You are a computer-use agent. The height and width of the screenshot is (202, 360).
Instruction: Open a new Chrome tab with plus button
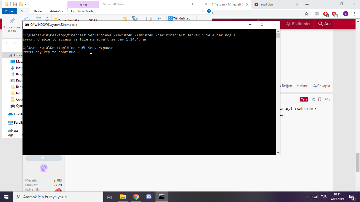(x=307, y=4)
